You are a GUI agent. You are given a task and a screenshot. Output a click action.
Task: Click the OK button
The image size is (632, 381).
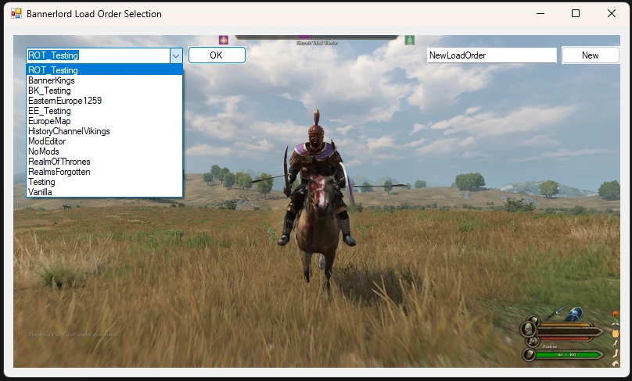(x=217, y=55)
